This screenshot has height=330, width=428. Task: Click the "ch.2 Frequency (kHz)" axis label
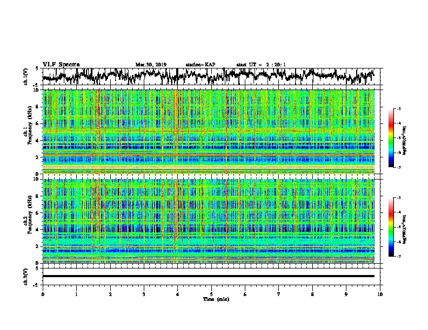click(x=28, y=215)
